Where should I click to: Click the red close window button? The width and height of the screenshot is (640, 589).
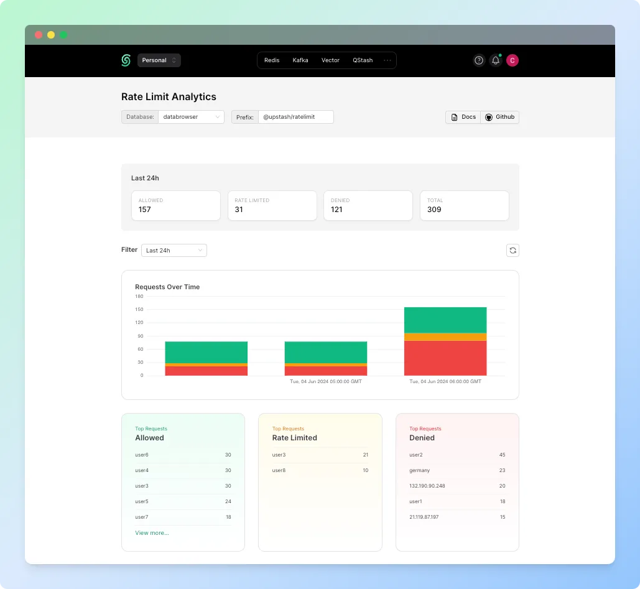39,35
